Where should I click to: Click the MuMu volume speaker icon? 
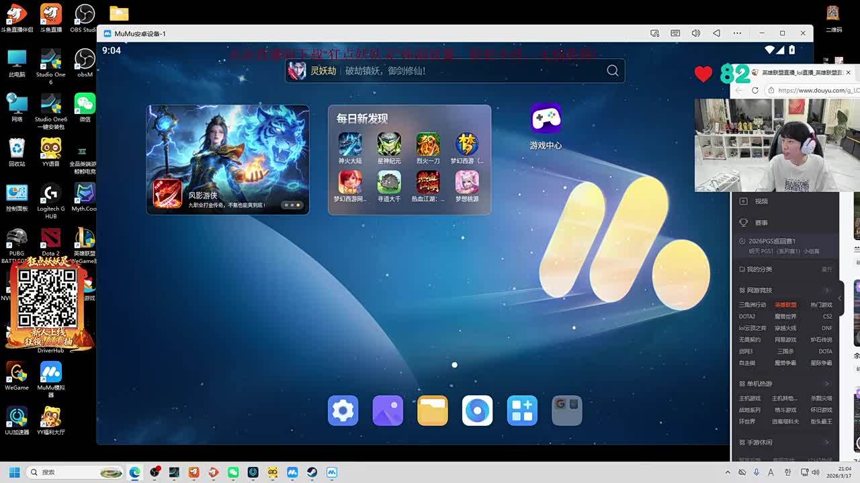pos(696,34)
